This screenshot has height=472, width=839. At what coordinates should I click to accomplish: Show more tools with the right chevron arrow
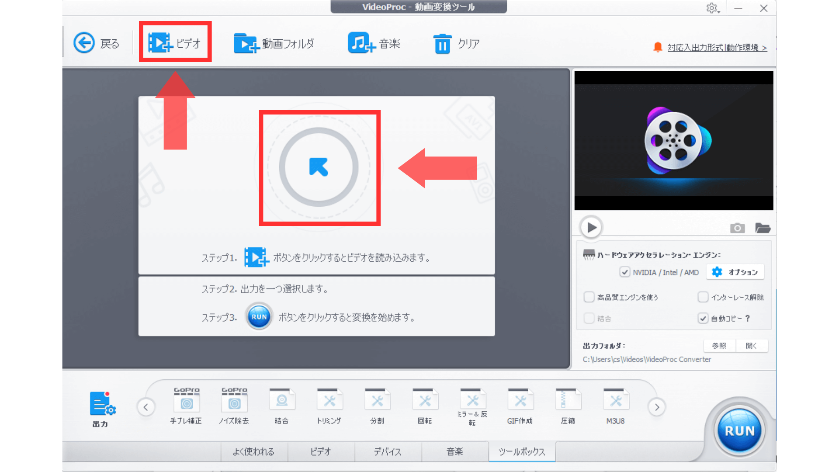(x=657, y=407)
